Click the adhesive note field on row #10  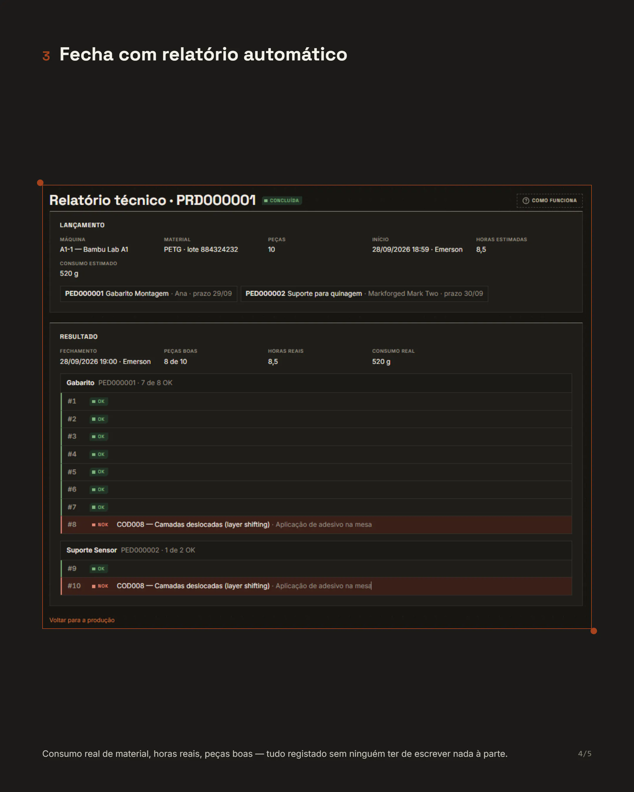[323, 586]
